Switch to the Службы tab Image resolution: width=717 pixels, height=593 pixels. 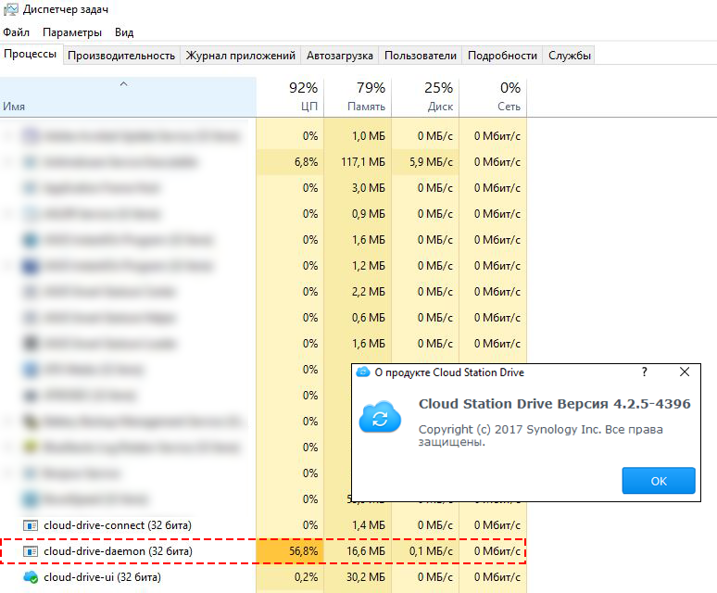click(570, 56)
